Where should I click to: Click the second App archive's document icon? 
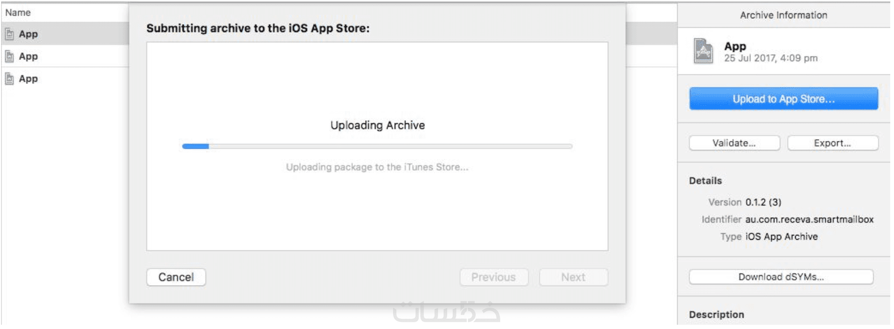[9, 57]
